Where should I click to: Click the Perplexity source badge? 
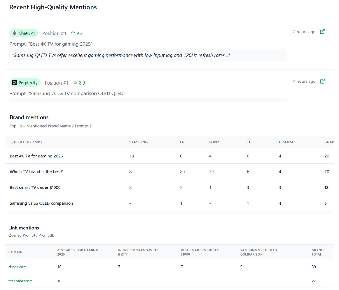(x=25, y=83)
